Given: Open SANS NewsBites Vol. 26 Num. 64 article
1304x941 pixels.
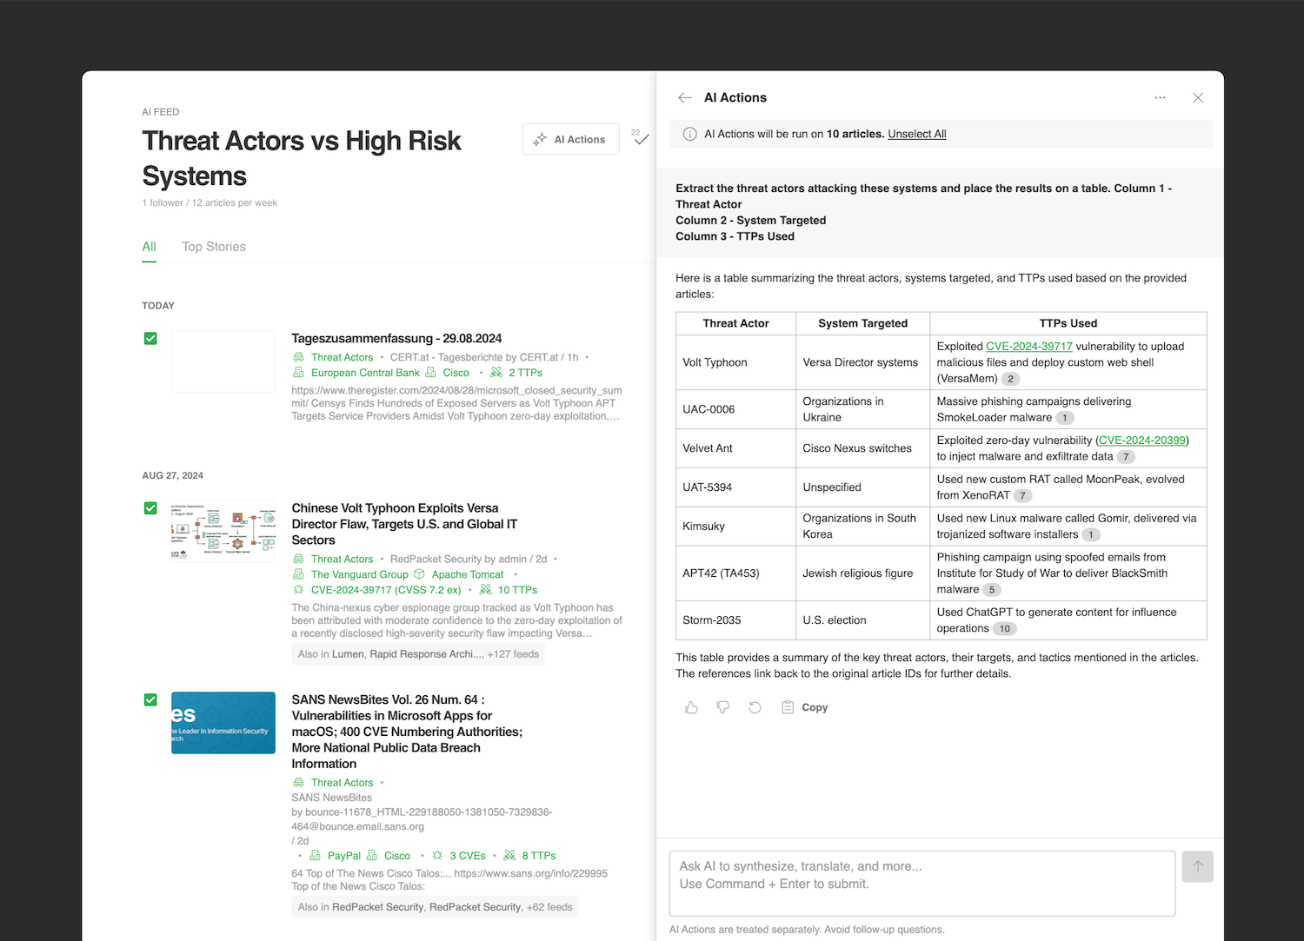Looking at the screenshot, I should pos(407,732).
